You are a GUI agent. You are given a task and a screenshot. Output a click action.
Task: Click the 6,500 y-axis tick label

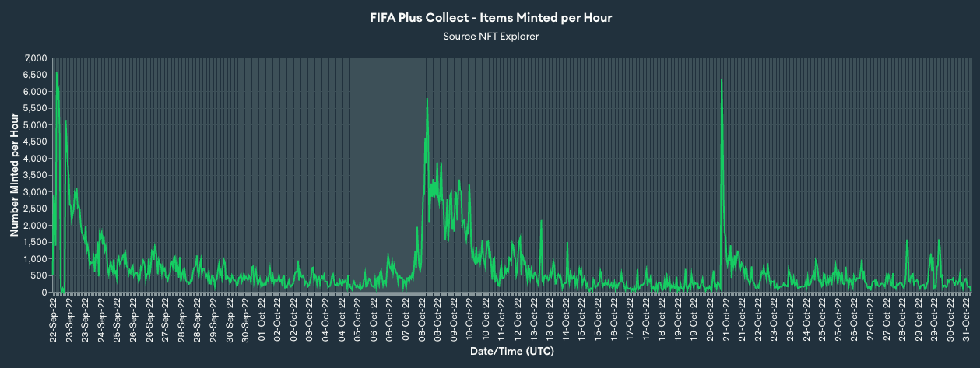[x=36, y=75]
